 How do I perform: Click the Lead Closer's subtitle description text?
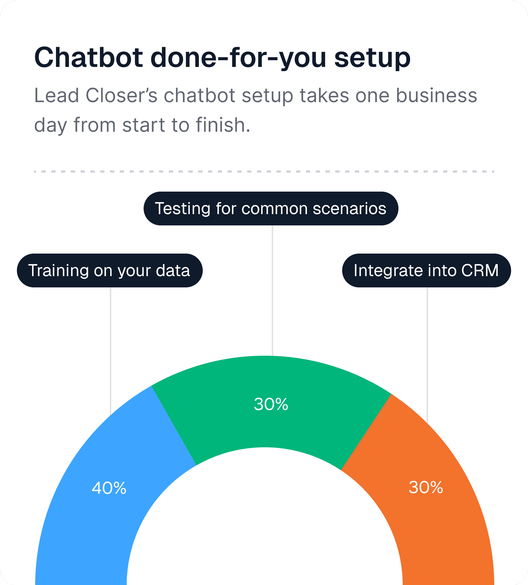pyautogui.click(x=256, y=110)
